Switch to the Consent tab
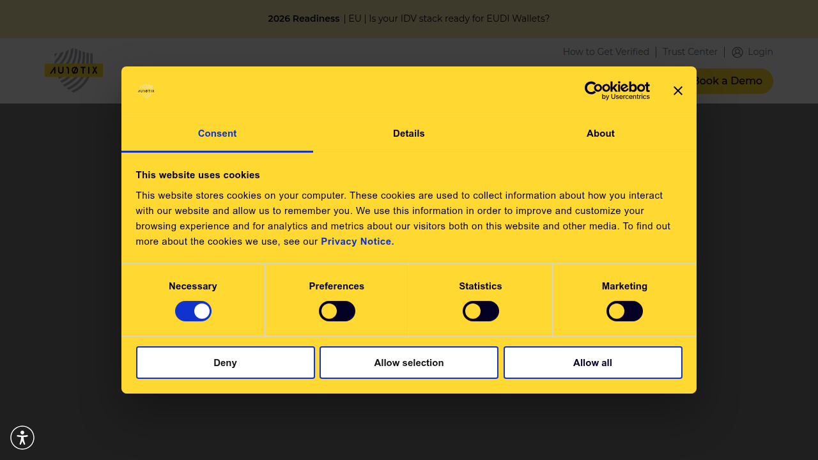This screenshot has height=460, width=818. click(x=217, y=134)
